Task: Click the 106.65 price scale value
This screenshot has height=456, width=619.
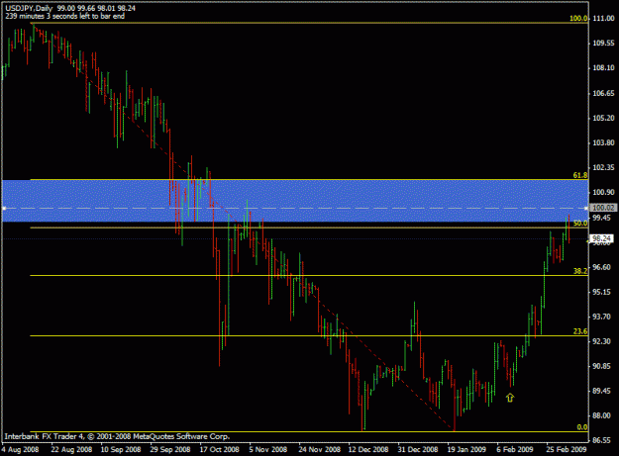Action: point(603,93)
